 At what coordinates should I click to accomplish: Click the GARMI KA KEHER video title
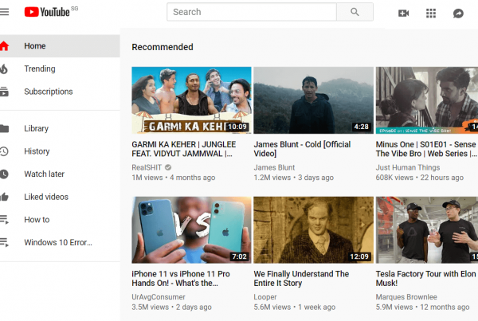[x=184, y=149]
